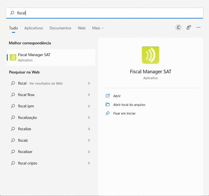This screenshot has height=196, width=209.
Task: Click search icon beside 'fiscal ipm'
Action: [13, 106]
